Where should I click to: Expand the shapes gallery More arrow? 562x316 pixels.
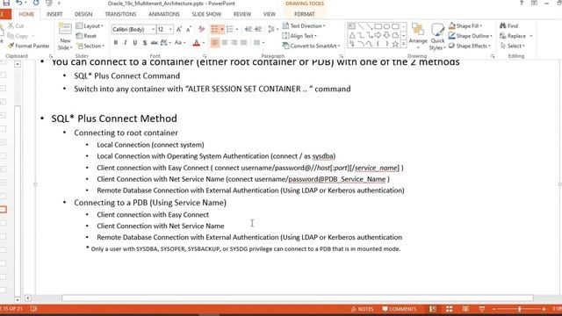pyautogui.click(x=403, y=44)
